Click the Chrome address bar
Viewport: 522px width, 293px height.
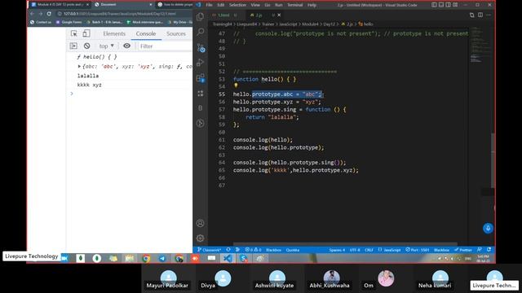(123, 14)
